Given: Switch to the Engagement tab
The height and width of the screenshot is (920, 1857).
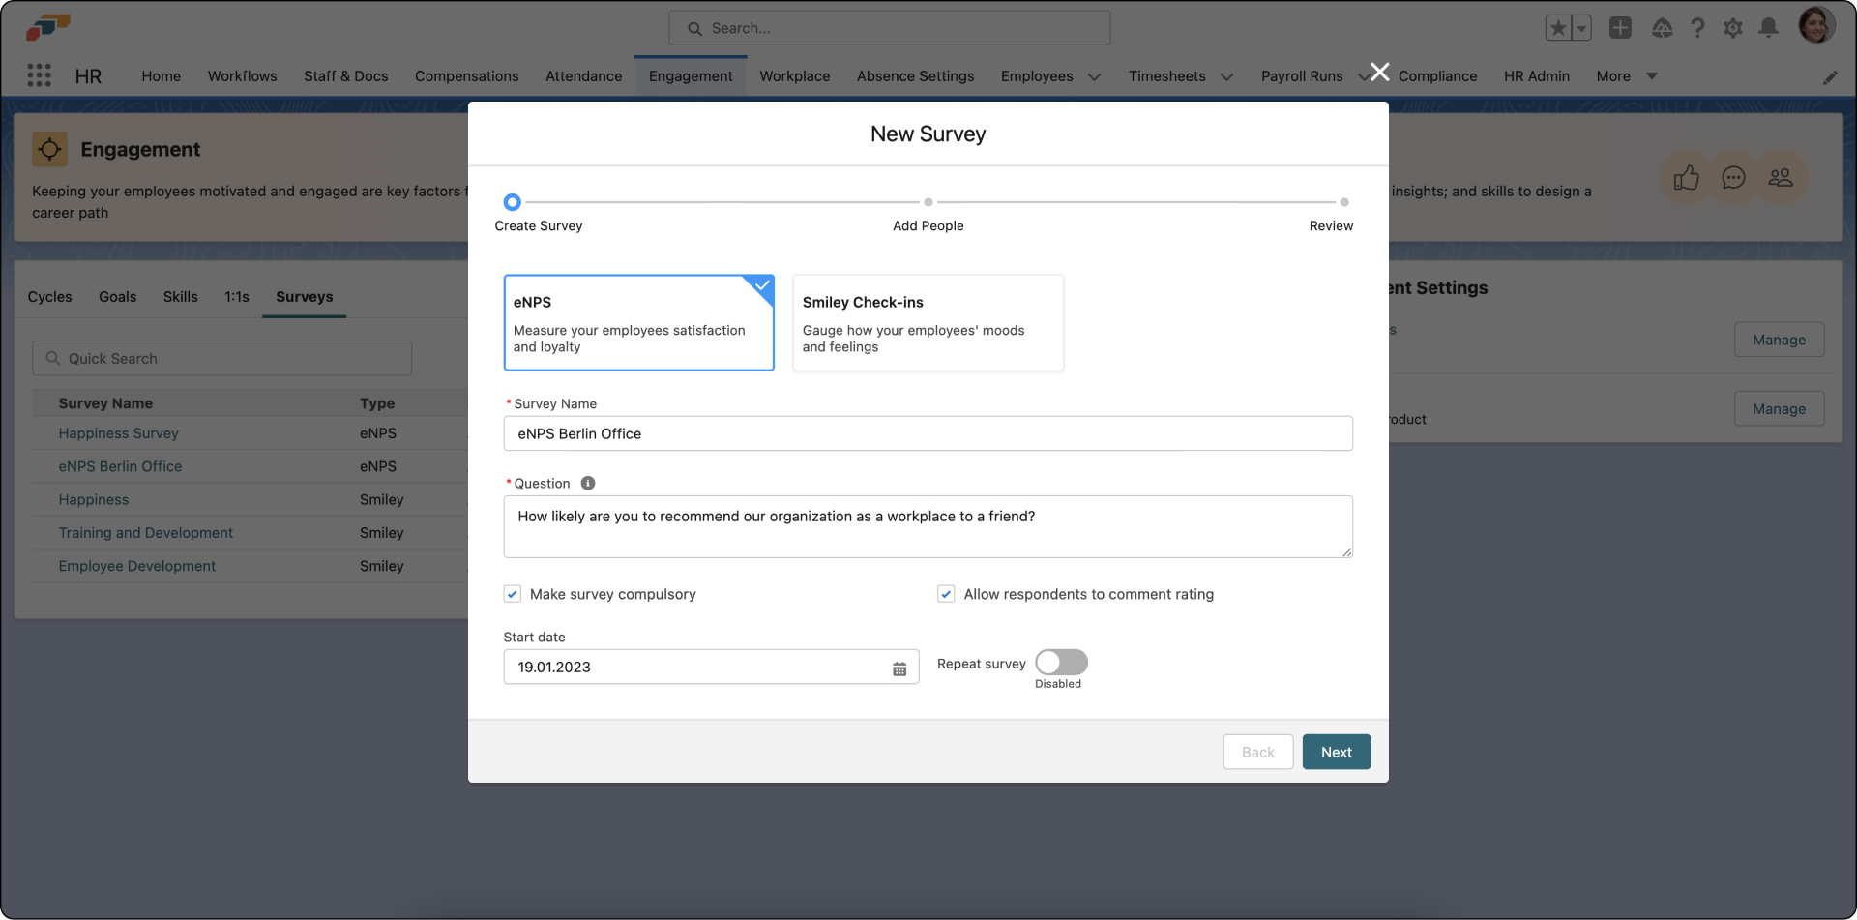Looking at the screenshot, I should tap(690, 75).
